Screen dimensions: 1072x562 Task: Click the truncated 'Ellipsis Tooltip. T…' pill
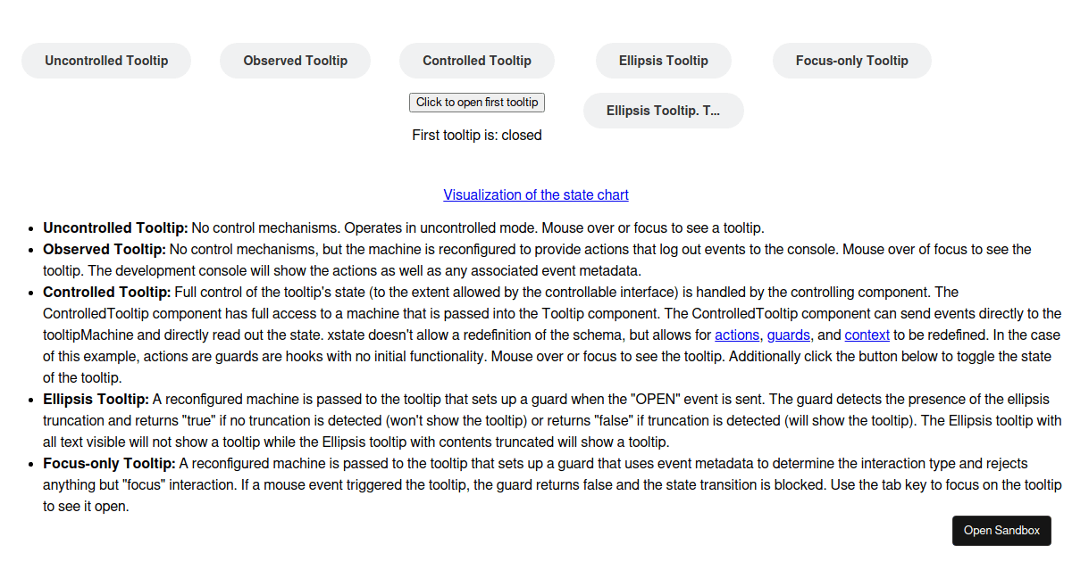(x=663, y=110)
